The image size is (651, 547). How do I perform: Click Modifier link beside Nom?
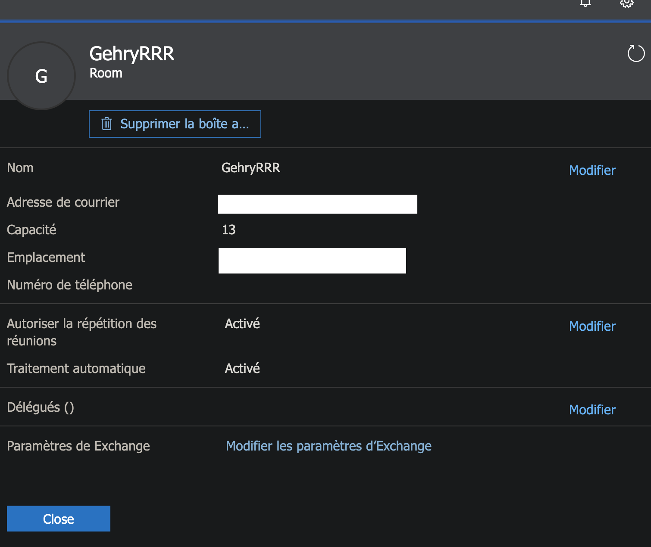click(x=592, y=170)
